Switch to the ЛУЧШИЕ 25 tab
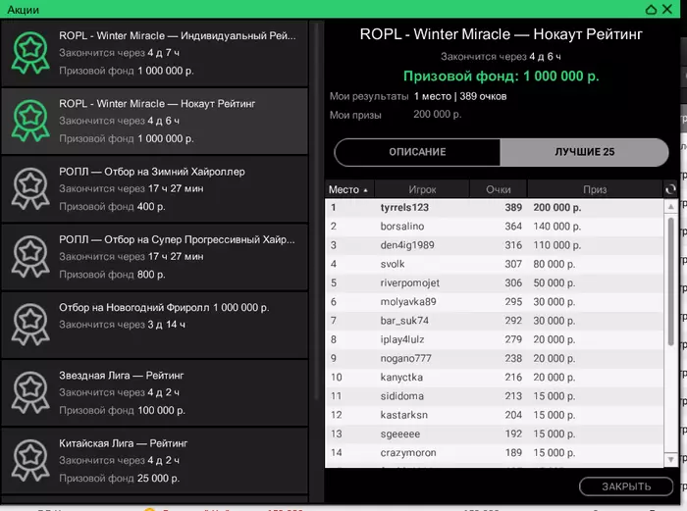687x511 pixels. tap(585, 152)
